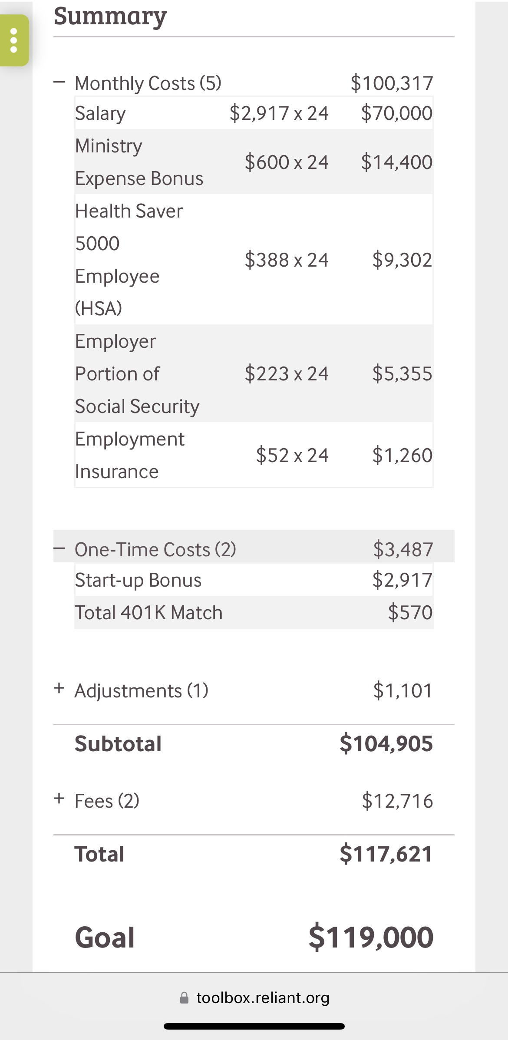Tap the Adjustments (1) label
The height and width of the screenshot is (1040, 508).
(142, 690)
